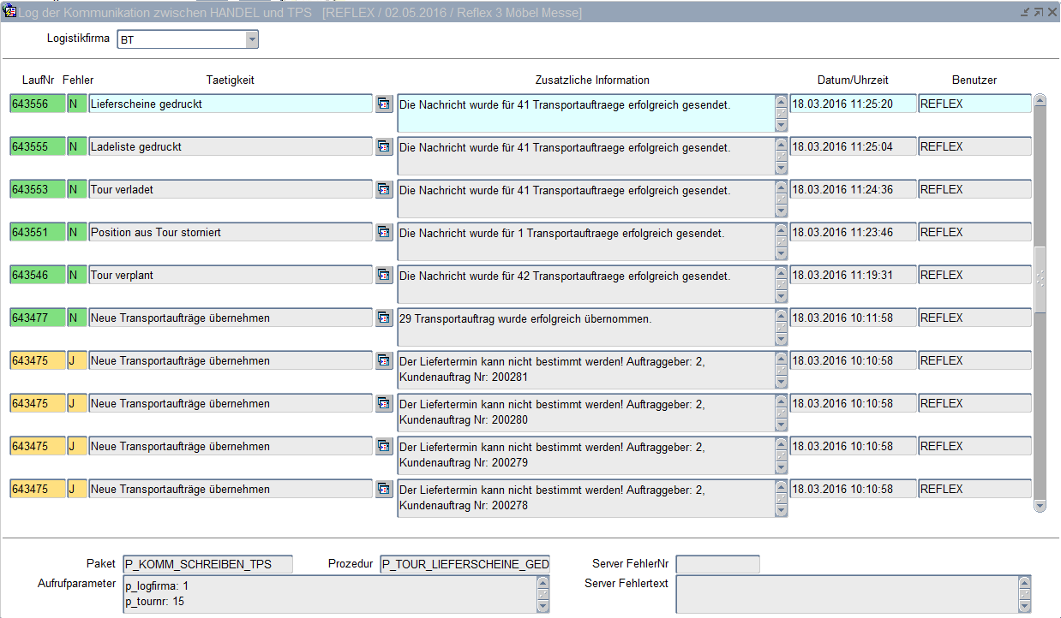
Task: Click the up arrow of the main list scrollbar
Action: (1040, 100)
